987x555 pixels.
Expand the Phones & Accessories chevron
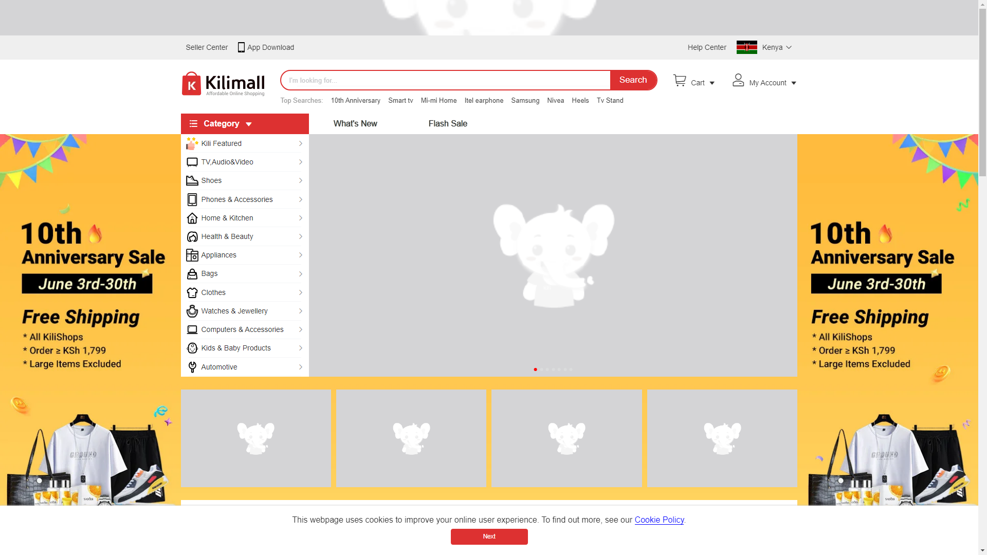[301, 199]
